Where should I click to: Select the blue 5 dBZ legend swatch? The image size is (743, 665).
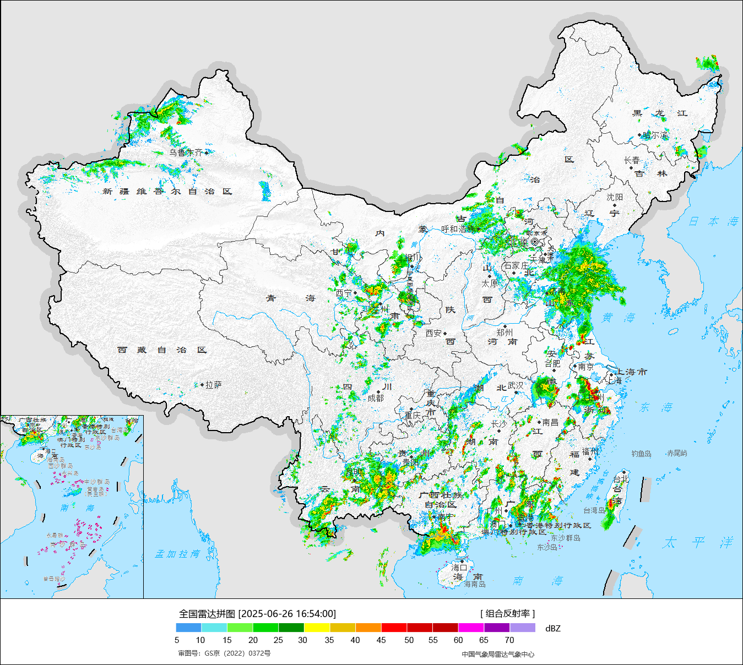(188, 628)
